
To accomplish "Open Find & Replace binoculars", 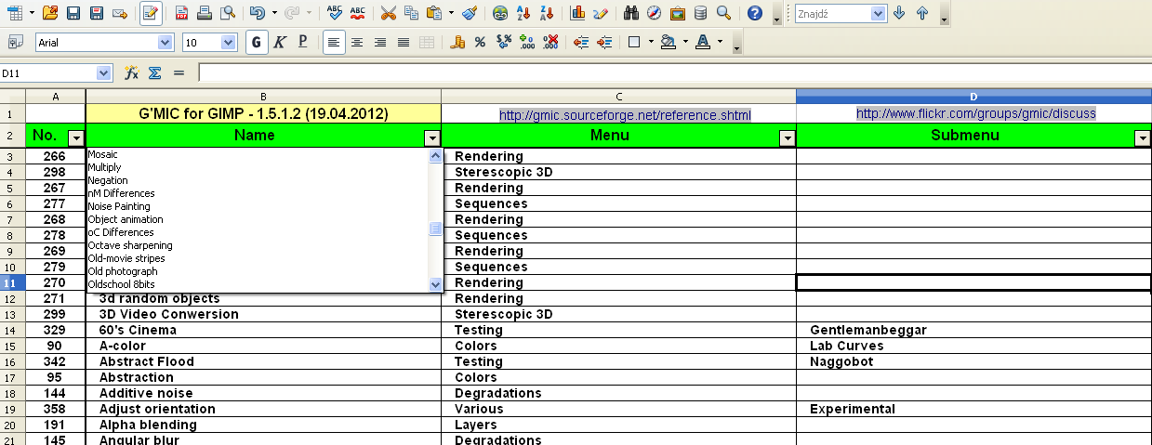I will pos(631,13).
